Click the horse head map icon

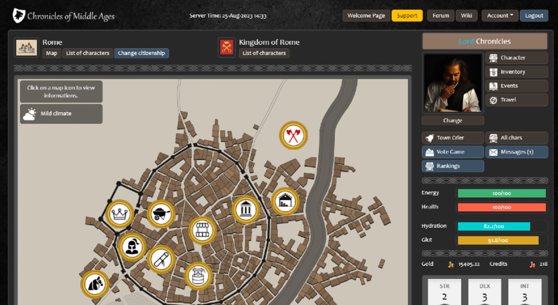click(x=95, y=284)
